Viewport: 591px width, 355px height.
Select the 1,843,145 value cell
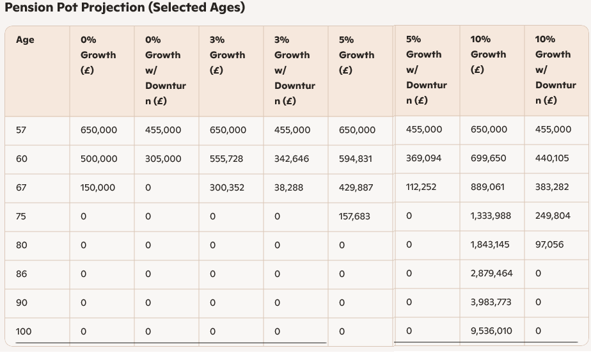tap(491, 244)
